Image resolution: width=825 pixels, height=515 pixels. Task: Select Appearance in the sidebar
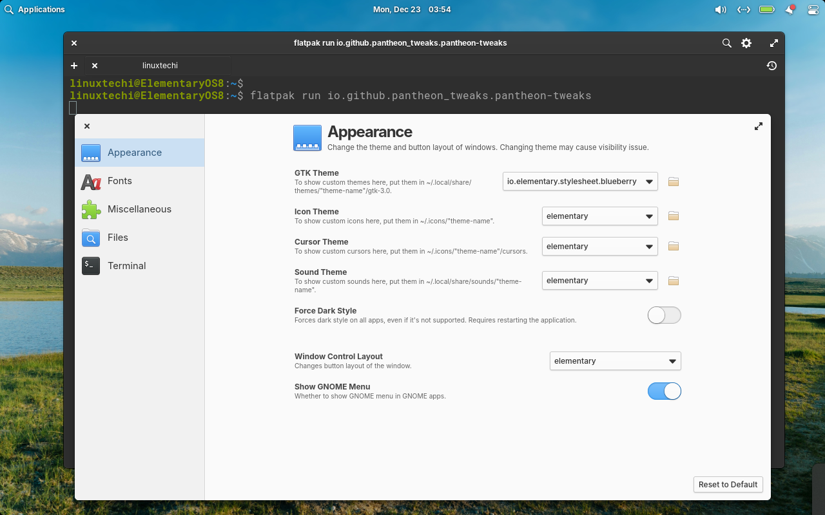coord(140,153)
